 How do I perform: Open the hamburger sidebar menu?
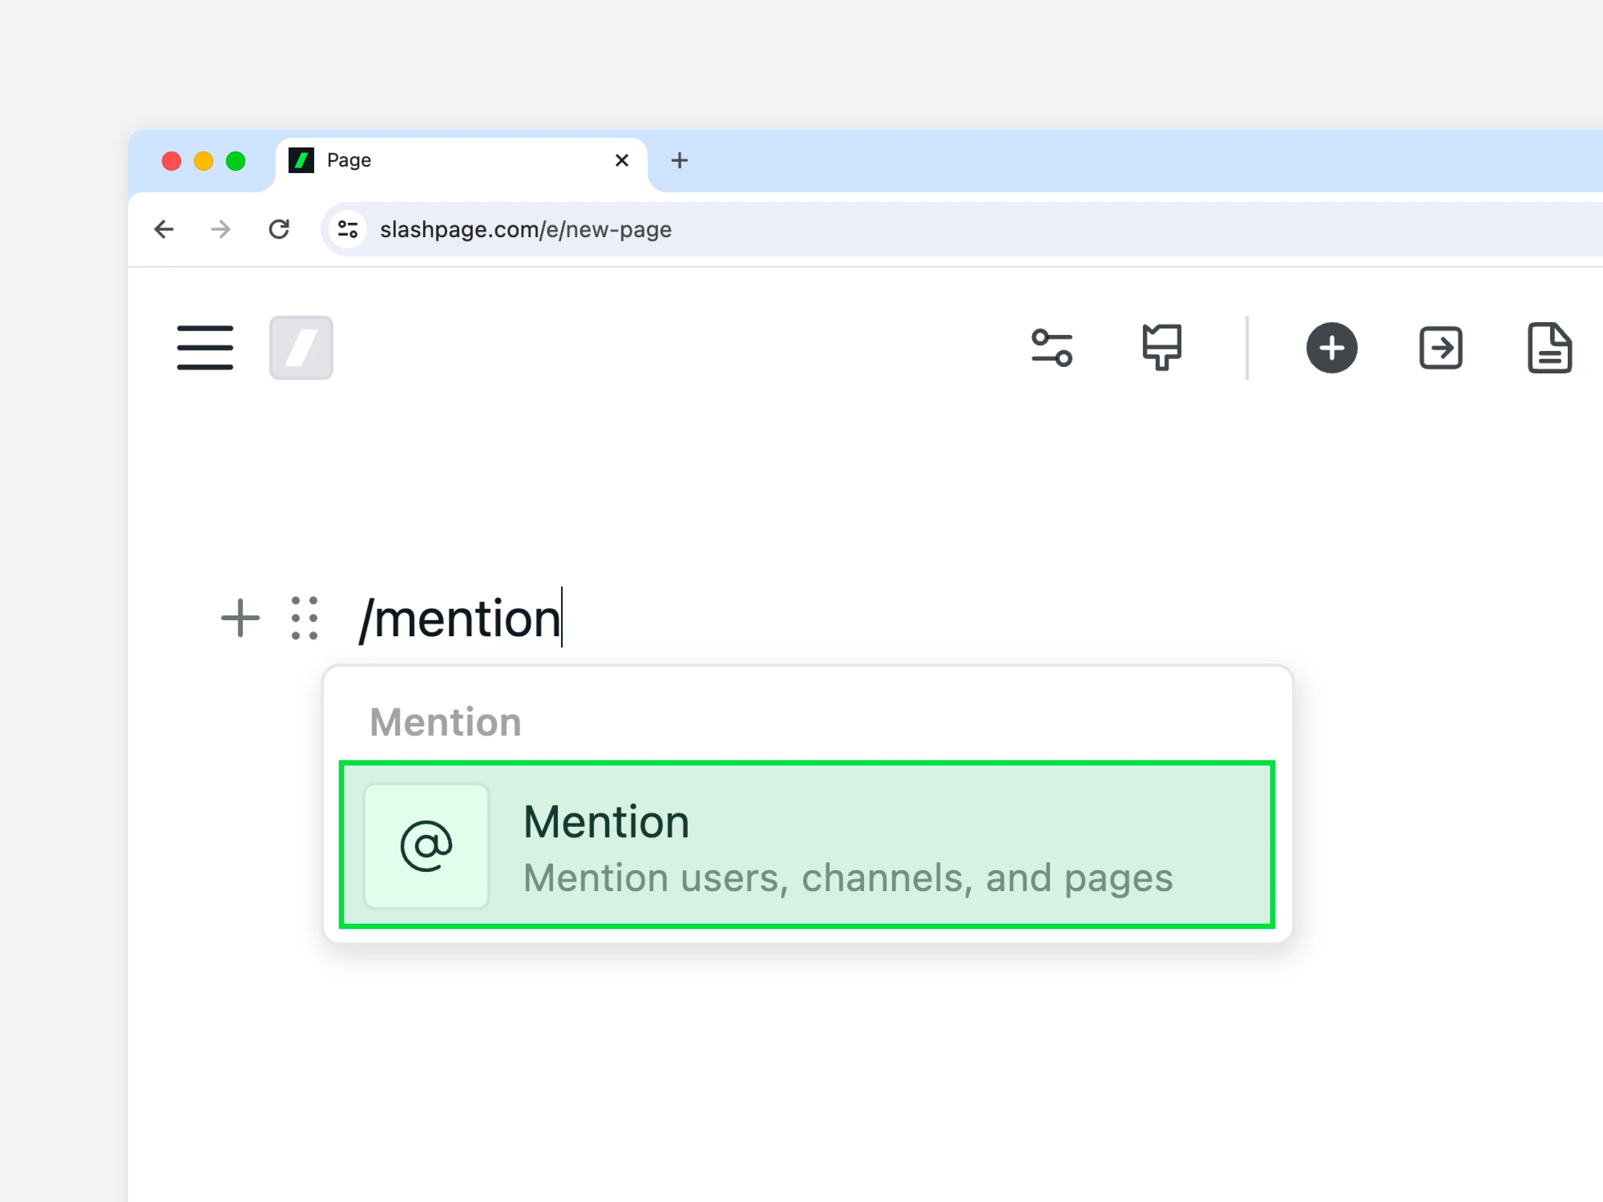(205, 348)
